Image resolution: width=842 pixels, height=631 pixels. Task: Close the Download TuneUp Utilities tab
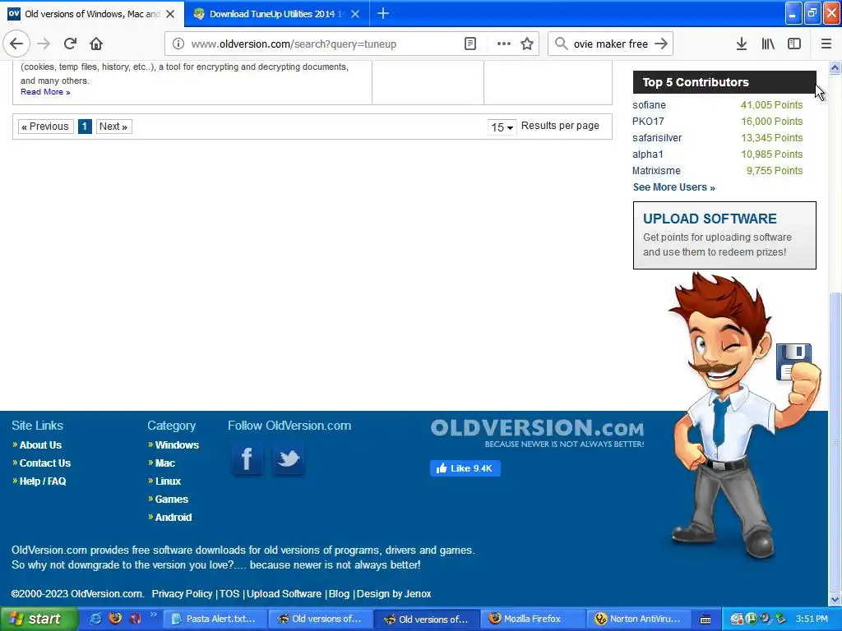[355, 14]
